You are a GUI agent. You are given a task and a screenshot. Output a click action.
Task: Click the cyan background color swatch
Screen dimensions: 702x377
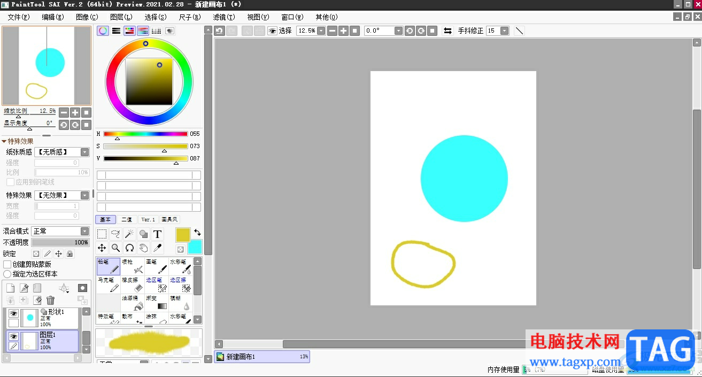click(x=195, y=247)
